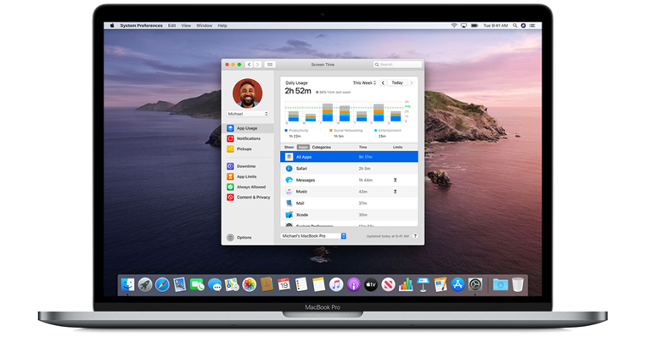645x337 pixels.
Task: Open the Window menu
Action: point(205,25)
